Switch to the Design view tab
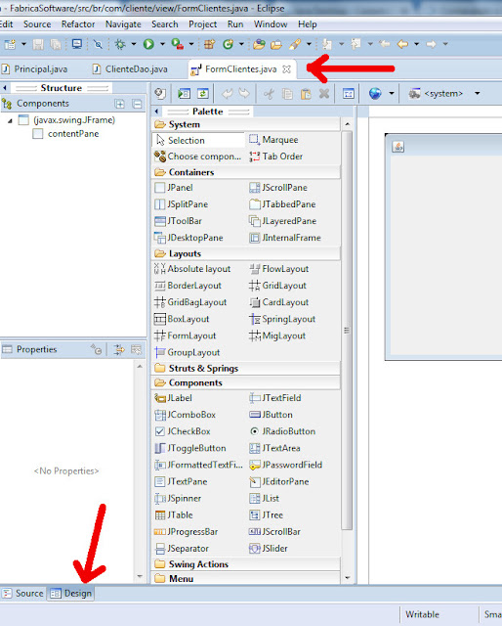This screenshot has height=626, width=502. (x=71, y=594)
